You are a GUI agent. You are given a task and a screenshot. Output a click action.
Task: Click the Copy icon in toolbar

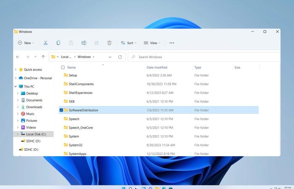click(58, 43)
